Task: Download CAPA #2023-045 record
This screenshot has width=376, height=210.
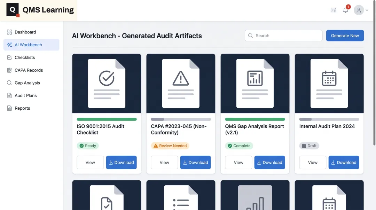Action: (195, 163)
